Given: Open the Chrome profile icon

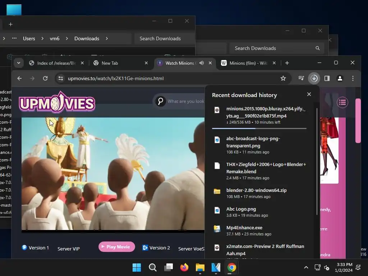Looking at the screenshot, I should pyautogui.click(x=340, y=78).
